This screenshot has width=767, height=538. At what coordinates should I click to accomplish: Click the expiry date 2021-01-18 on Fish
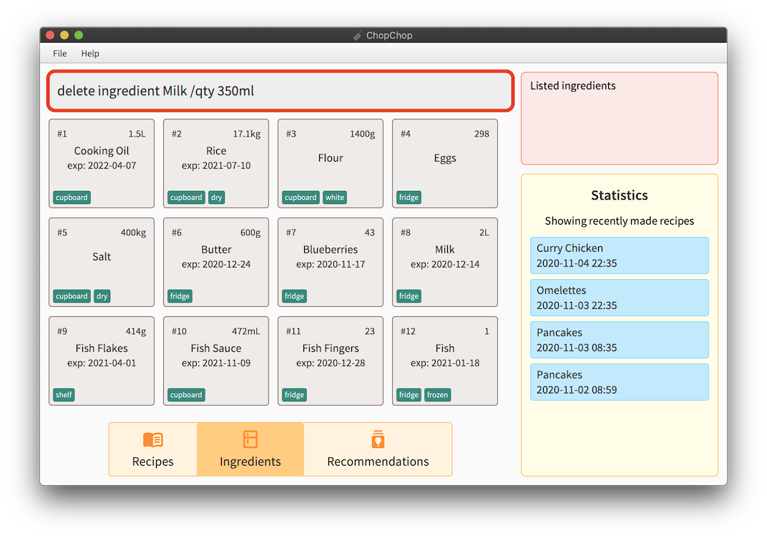[455, 363]
